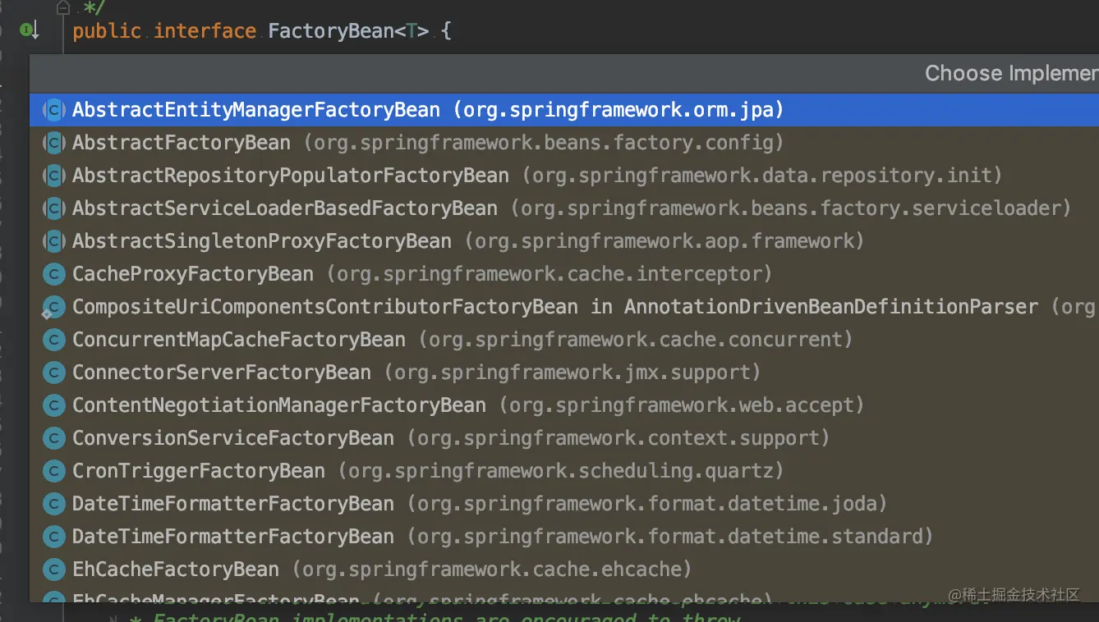Click the class icon beside CronTriggerFactoryBean
Viewport: 1099px width, 622px height.
tap(53, 470)
